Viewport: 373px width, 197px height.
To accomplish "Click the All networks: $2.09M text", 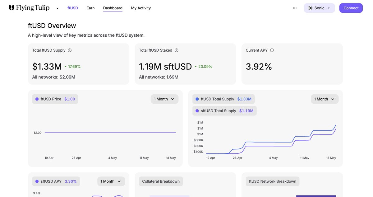I will click(54, 77).
